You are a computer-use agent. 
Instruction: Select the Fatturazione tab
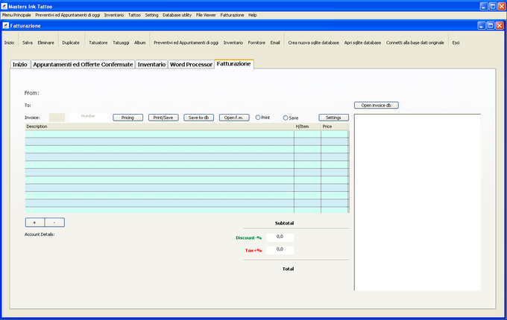pyautogui.click(x=234, y=64)
